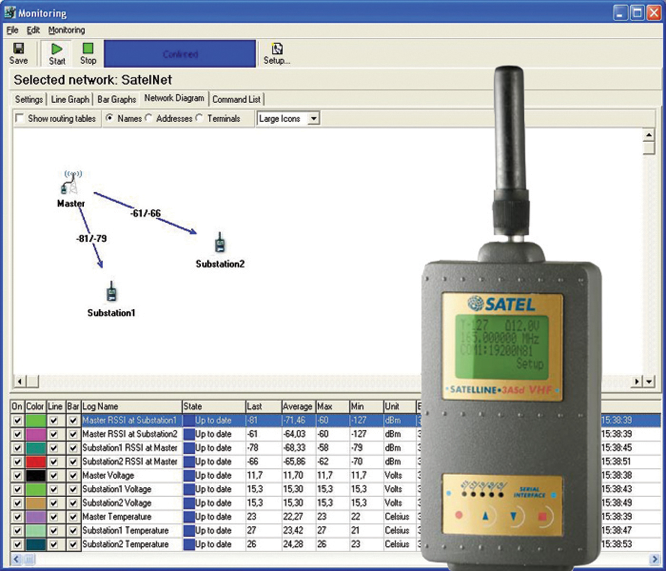
Task: Click magenta color swatch for Master RSSI at Substation2
Action: point(36,434)
